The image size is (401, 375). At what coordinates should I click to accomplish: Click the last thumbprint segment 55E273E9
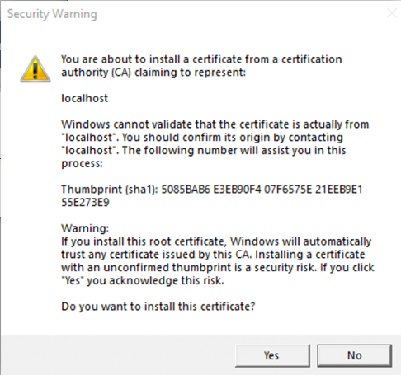point(85,203)
